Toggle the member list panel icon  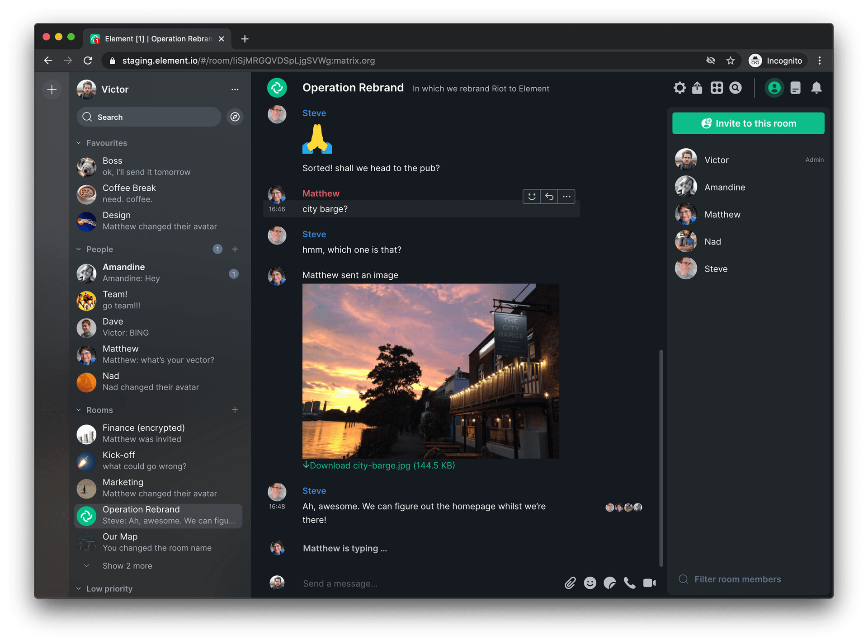pos(774,88)
